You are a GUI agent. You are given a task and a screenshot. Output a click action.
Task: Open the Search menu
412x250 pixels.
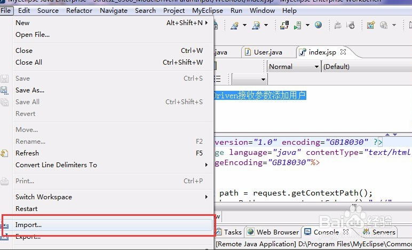click(x=145, y=11)
